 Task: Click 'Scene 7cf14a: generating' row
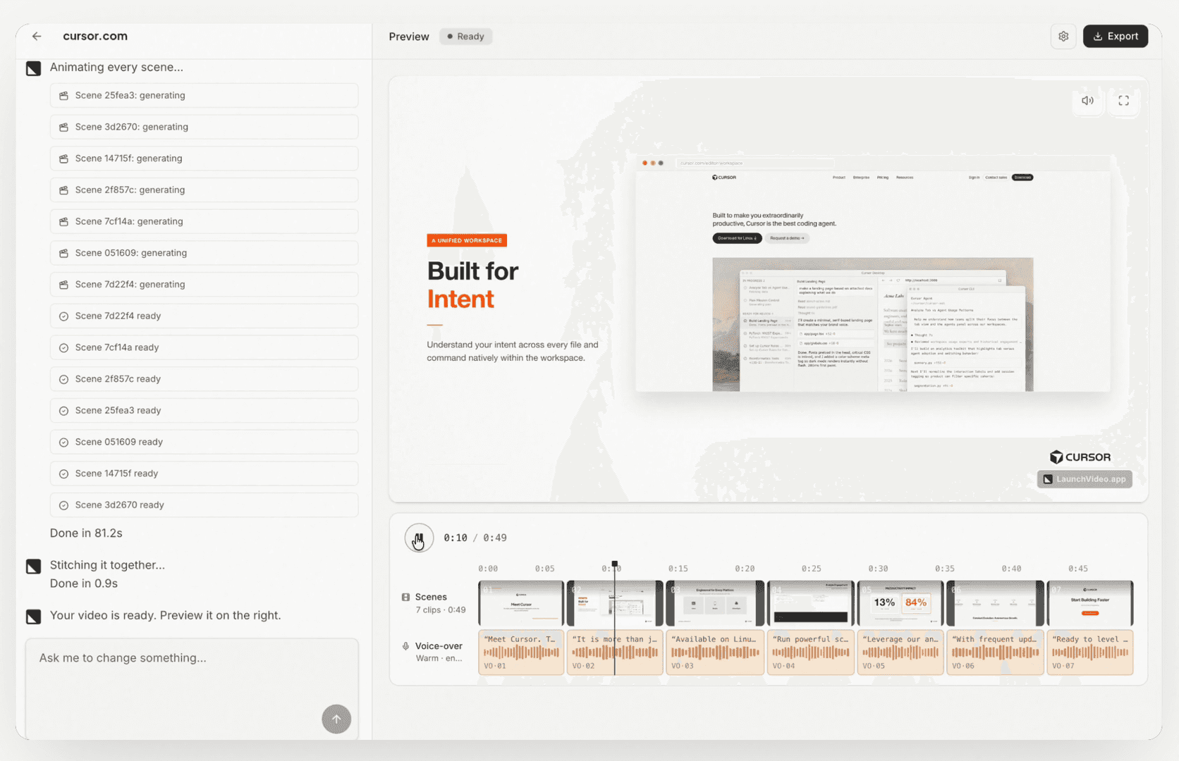(x=204, y=221)
